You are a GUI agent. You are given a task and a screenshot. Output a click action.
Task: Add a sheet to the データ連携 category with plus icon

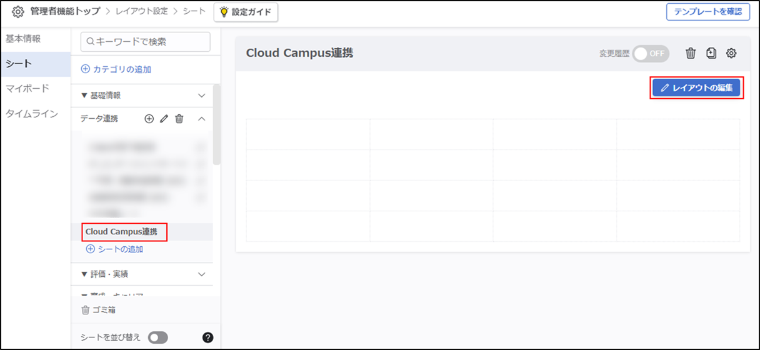coord(149,119)
